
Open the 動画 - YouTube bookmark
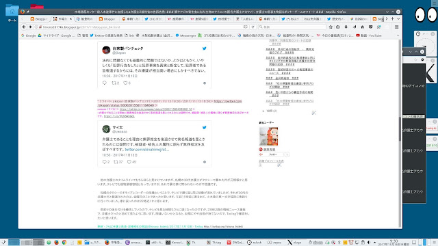pyautogui.click(x=369, y=36)
